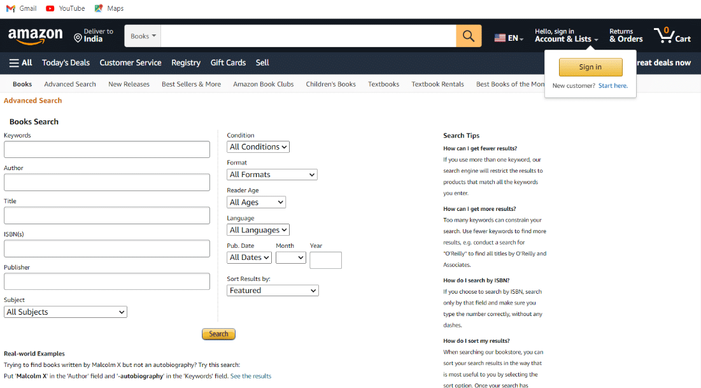The height and width of the screenshot is (388, 701).
Task: Open the Condition dropdown
Action: (258, 147)
